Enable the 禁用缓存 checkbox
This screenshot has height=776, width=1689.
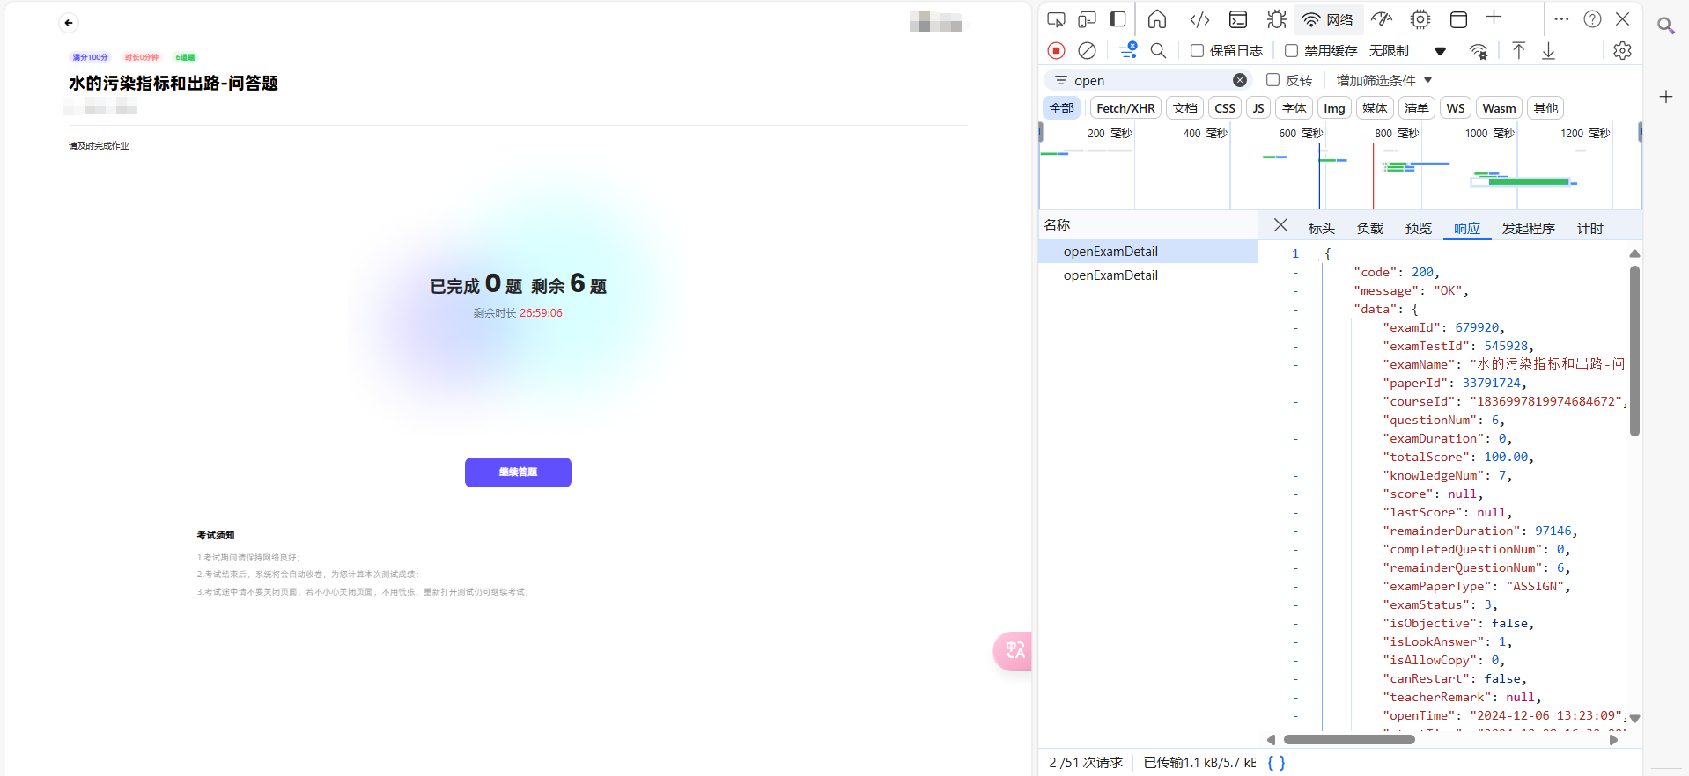(x=1291, y=51)
